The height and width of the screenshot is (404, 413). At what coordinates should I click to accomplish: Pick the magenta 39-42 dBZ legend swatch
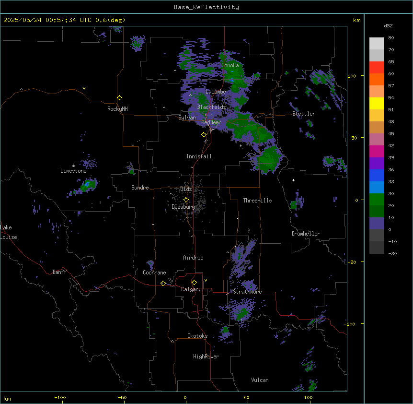click(377, 151)
